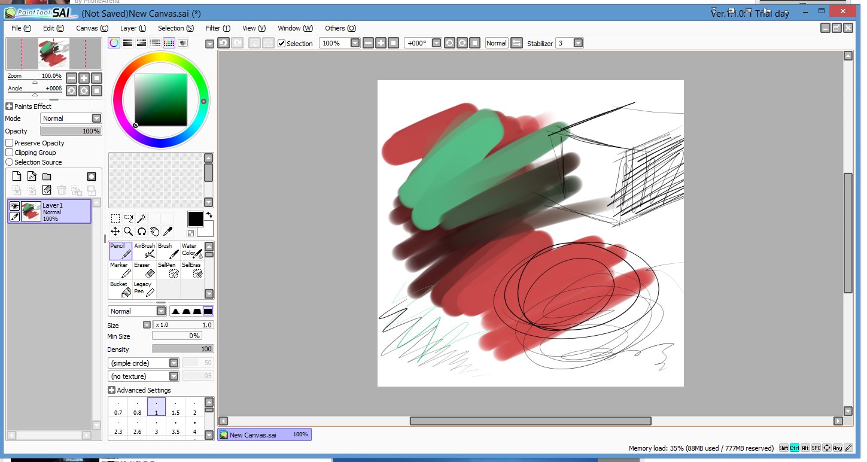This screenshot has height=462, width=867.
Task: Swap foreground and background colors
Action: click(x=209, y=215)
